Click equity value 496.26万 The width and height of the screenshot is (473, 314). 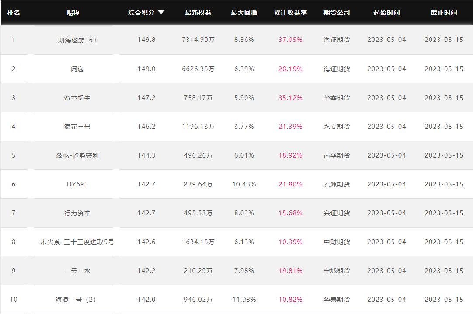(198, 155)
